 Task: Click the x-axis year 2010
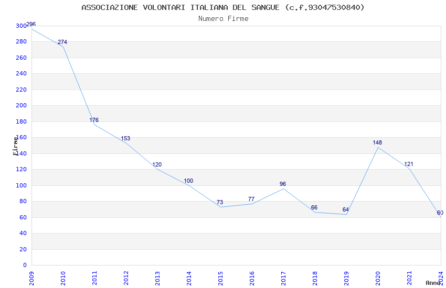(x=63, y=278)
